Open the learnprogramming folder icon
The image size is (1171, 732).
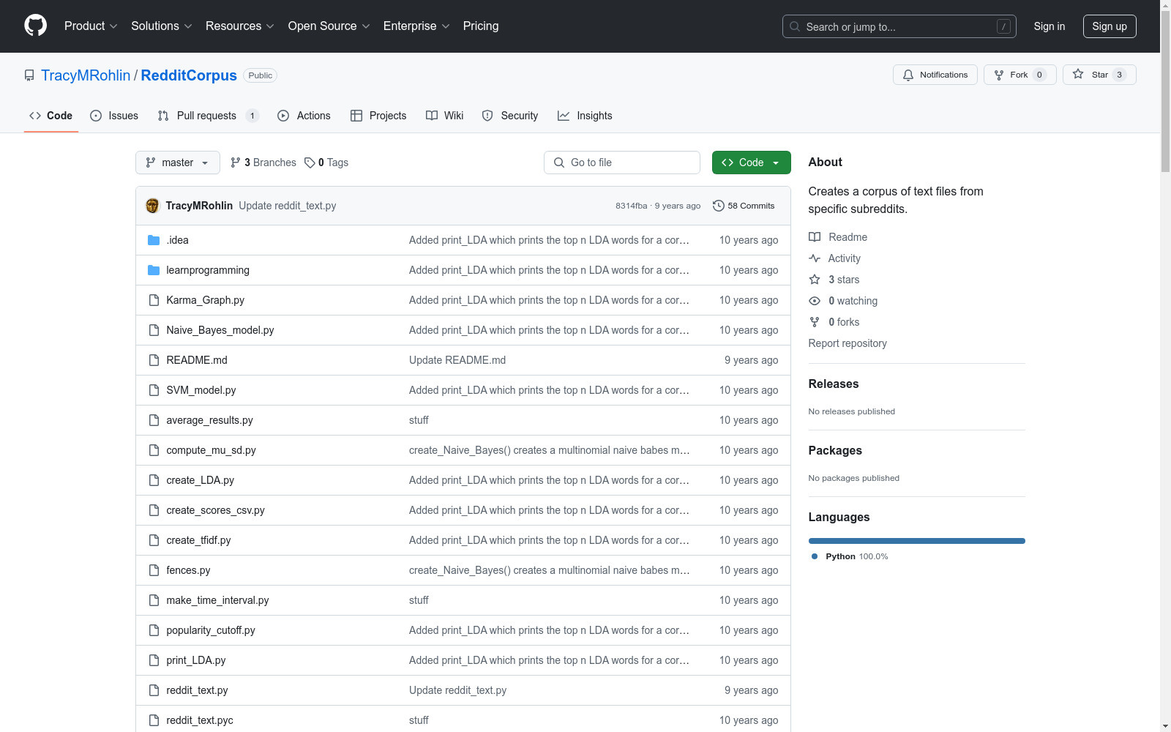[154, 270]
